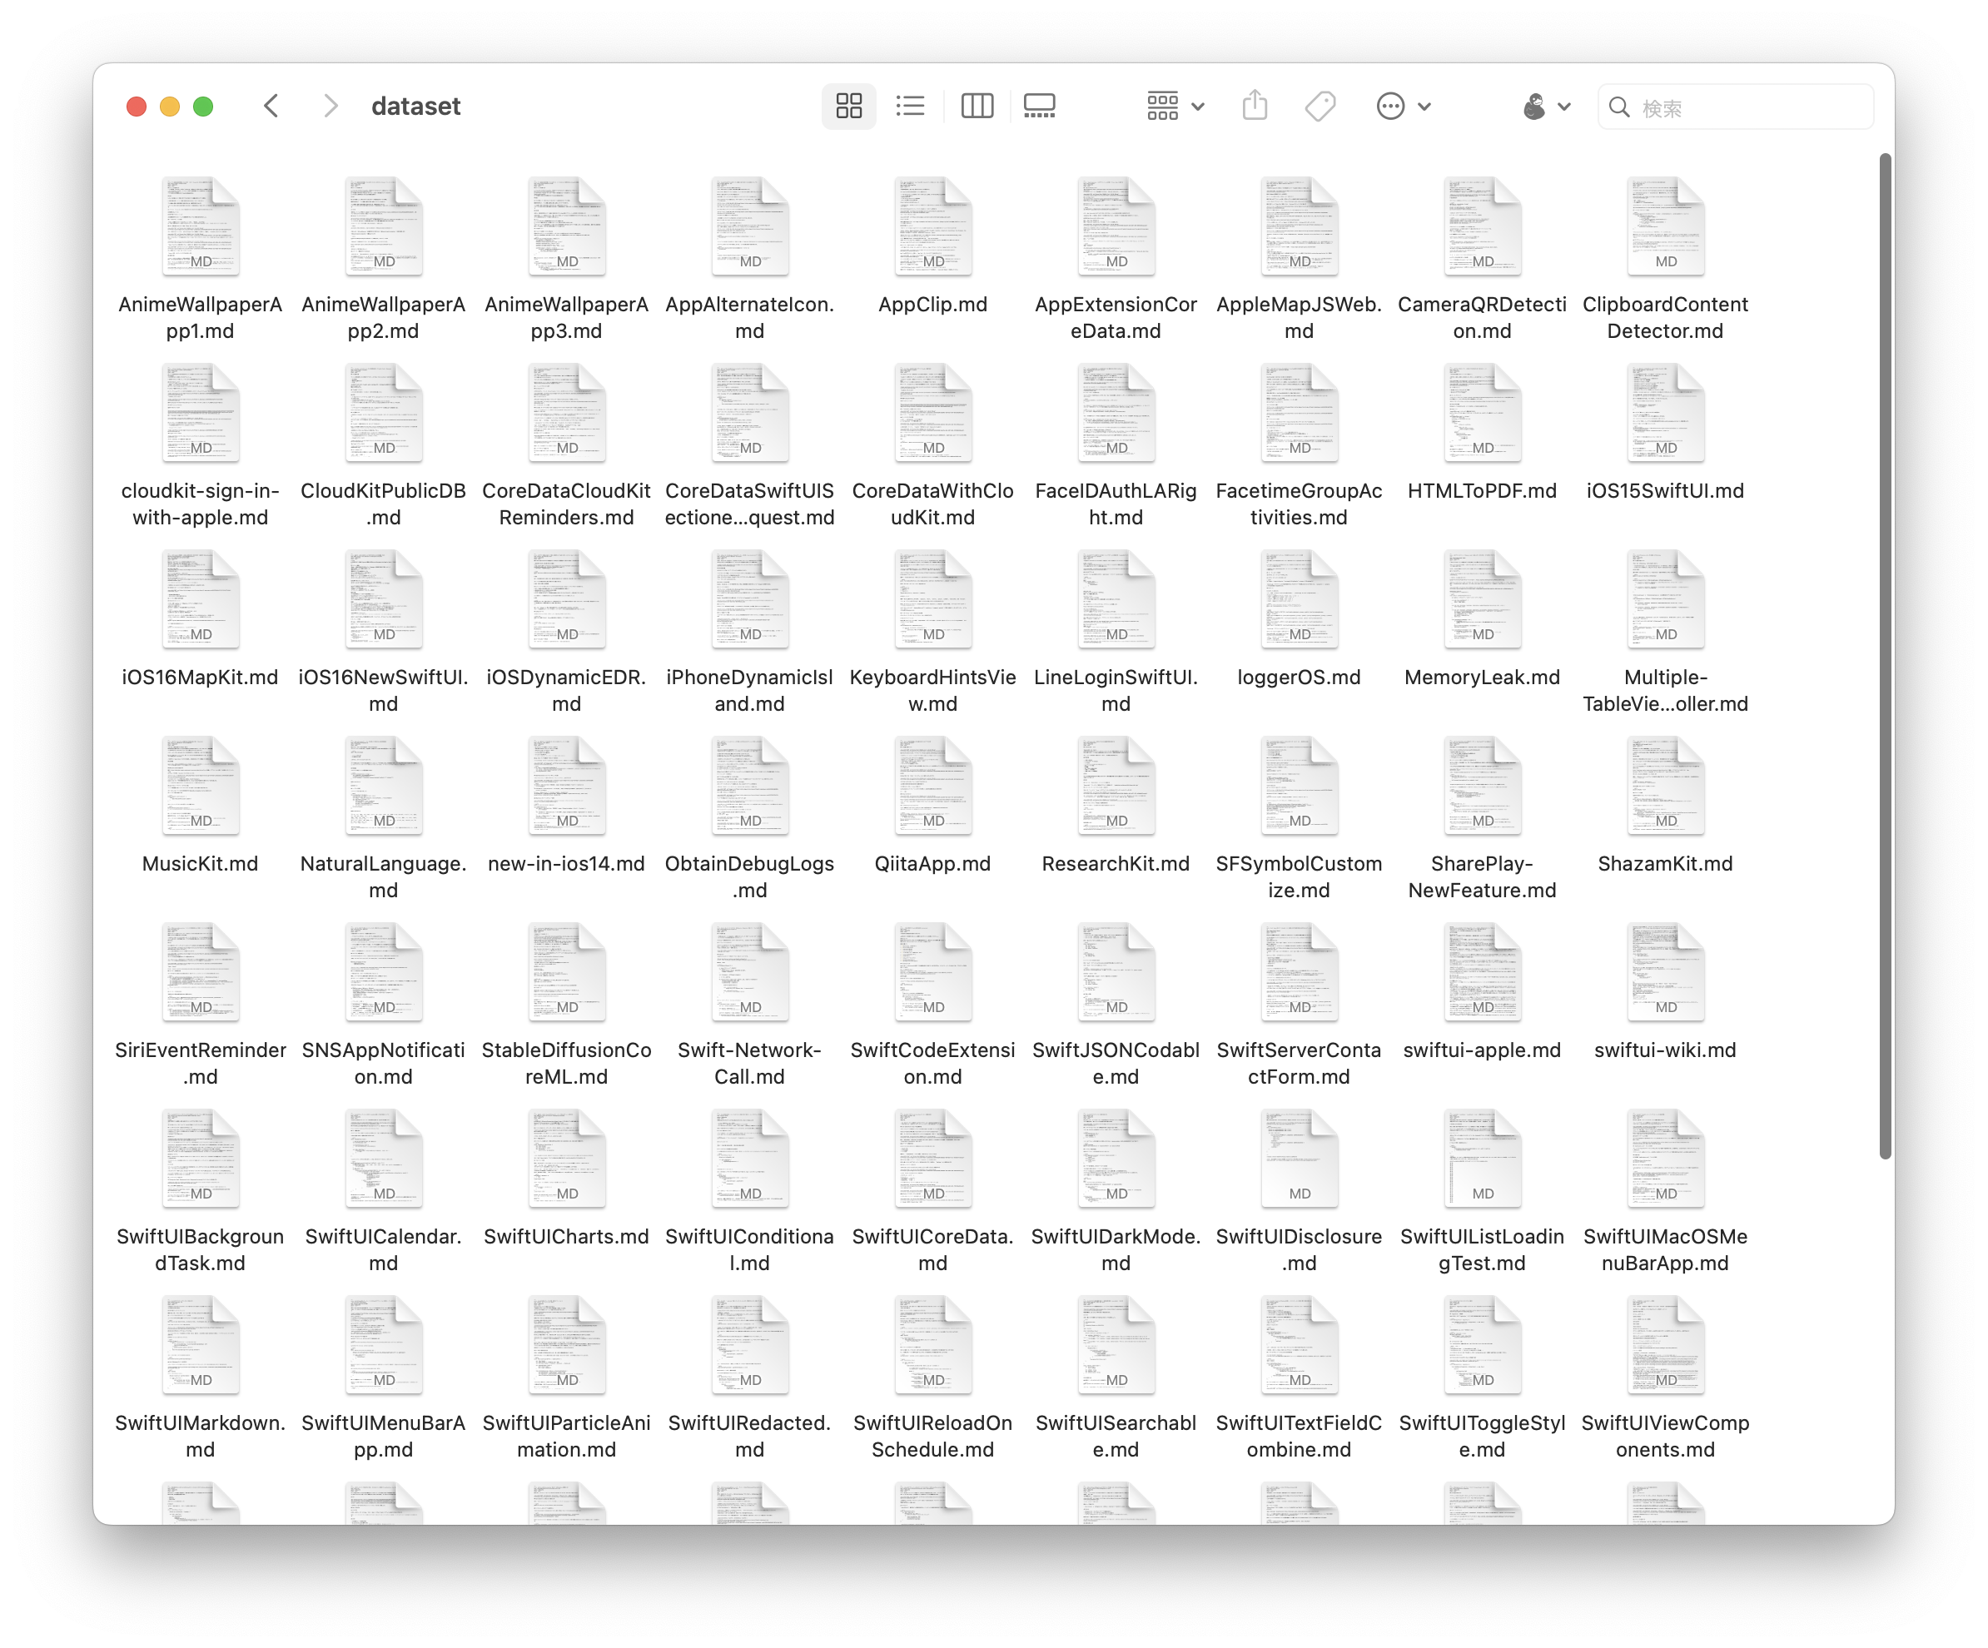This screenshot has height=1648, width=1988.
Task: Switch to icon view
Action: (x=848, y=106)
